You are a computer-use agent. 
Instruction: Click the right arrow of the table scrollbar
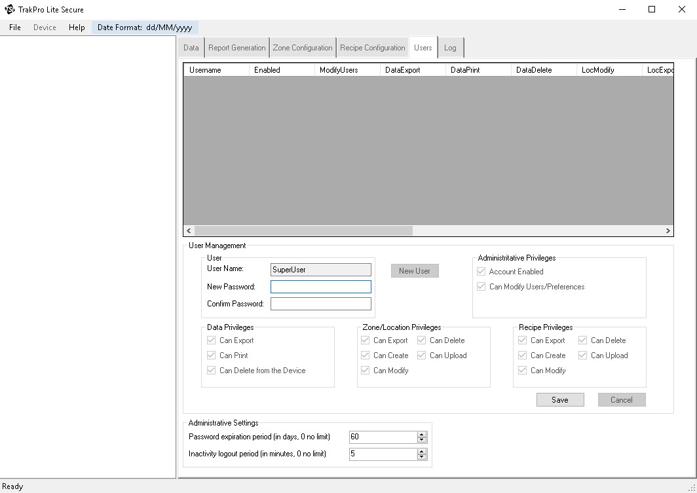tap(668, 230)
